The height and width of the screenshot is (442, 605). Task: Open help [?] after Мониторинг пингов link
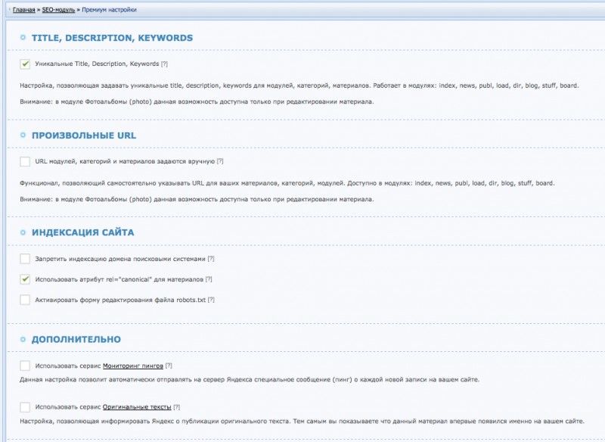point(169,366)
